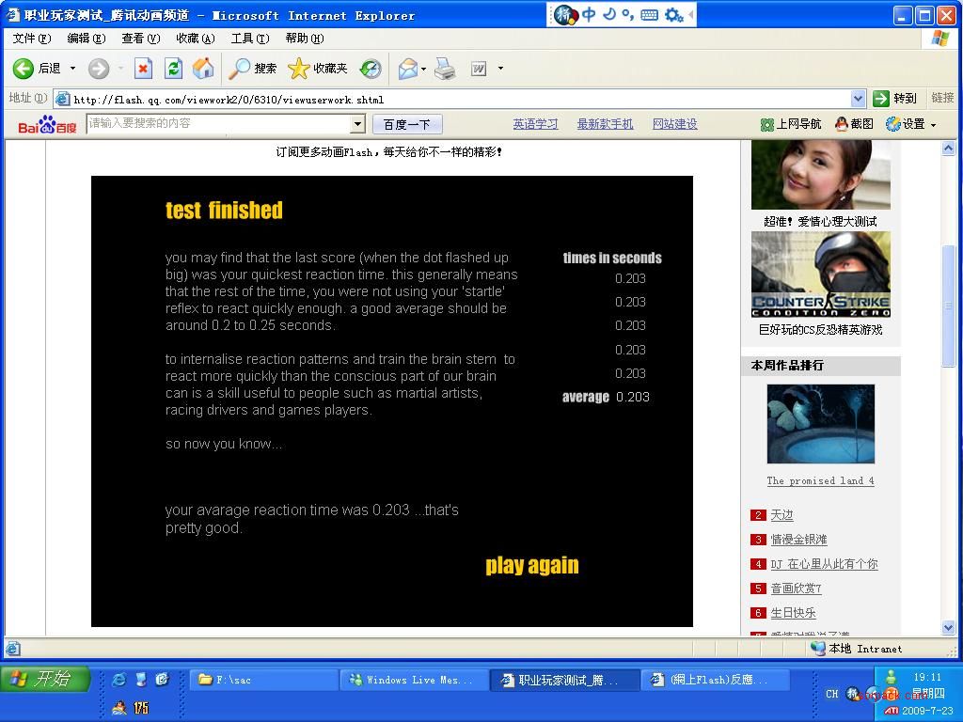Click the Stop loading toolbar icon

pos(143,68)
